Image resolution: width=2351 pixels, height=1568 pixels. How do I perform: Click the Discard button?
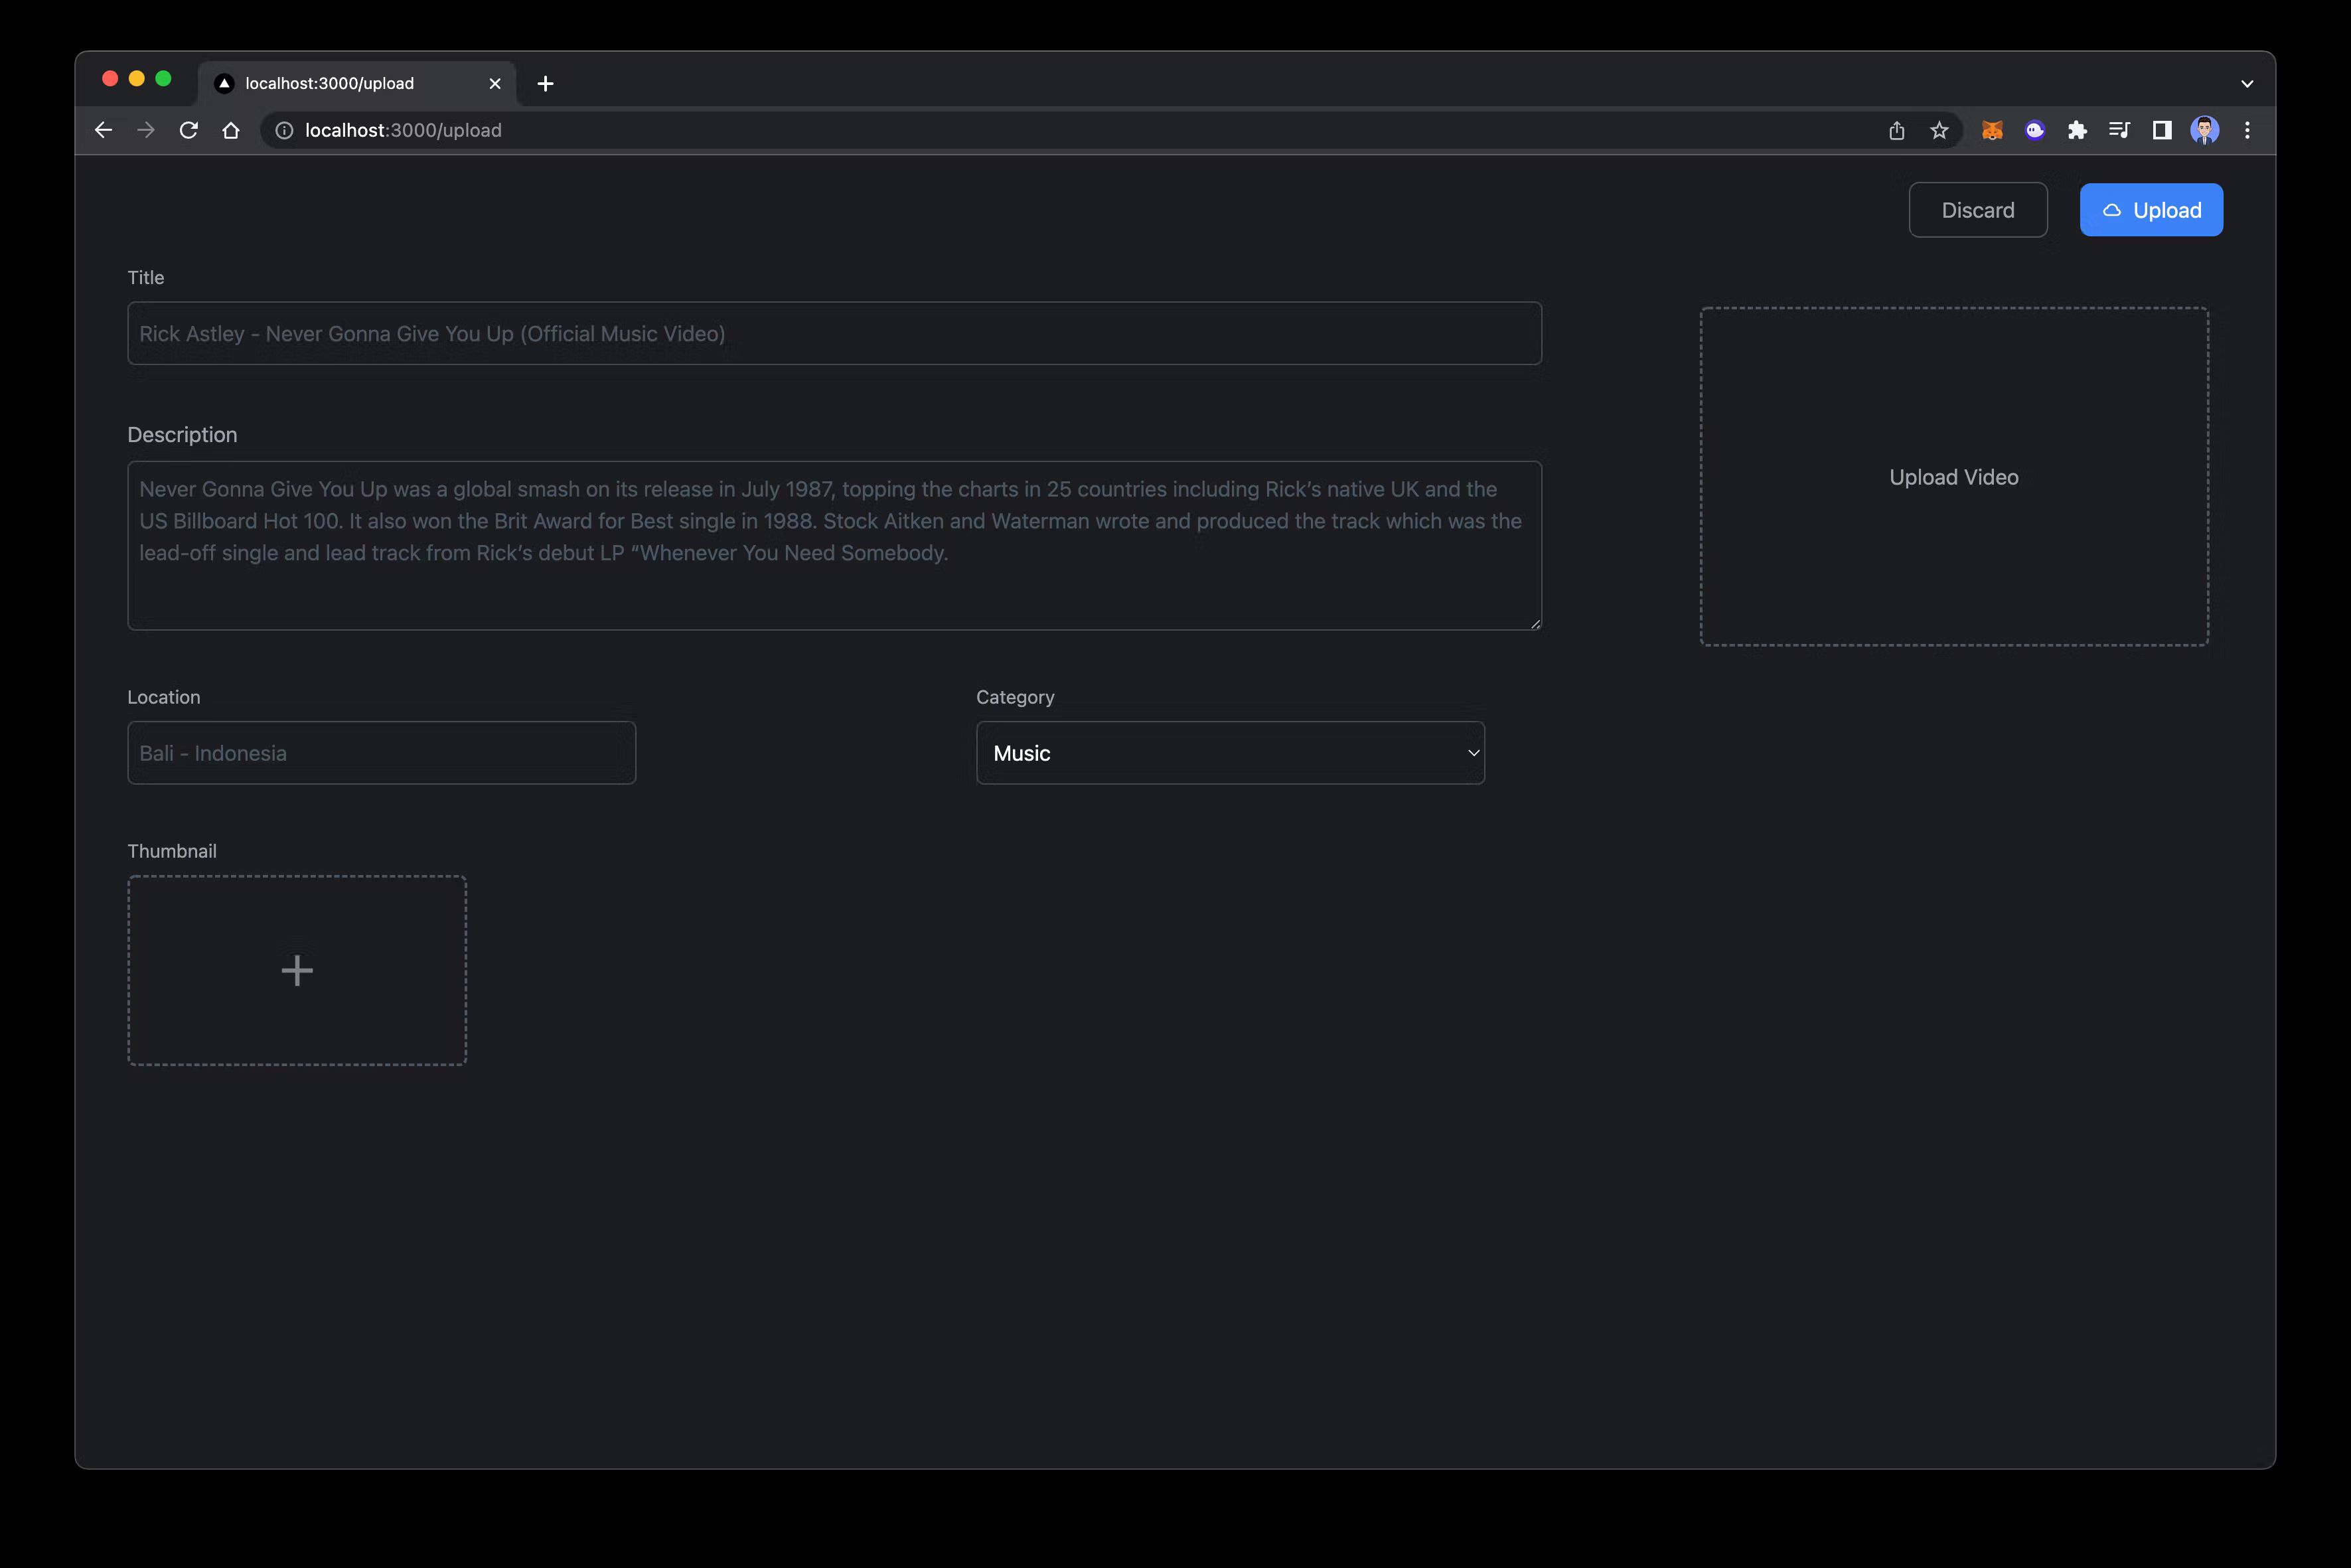tap(1977, 210)
